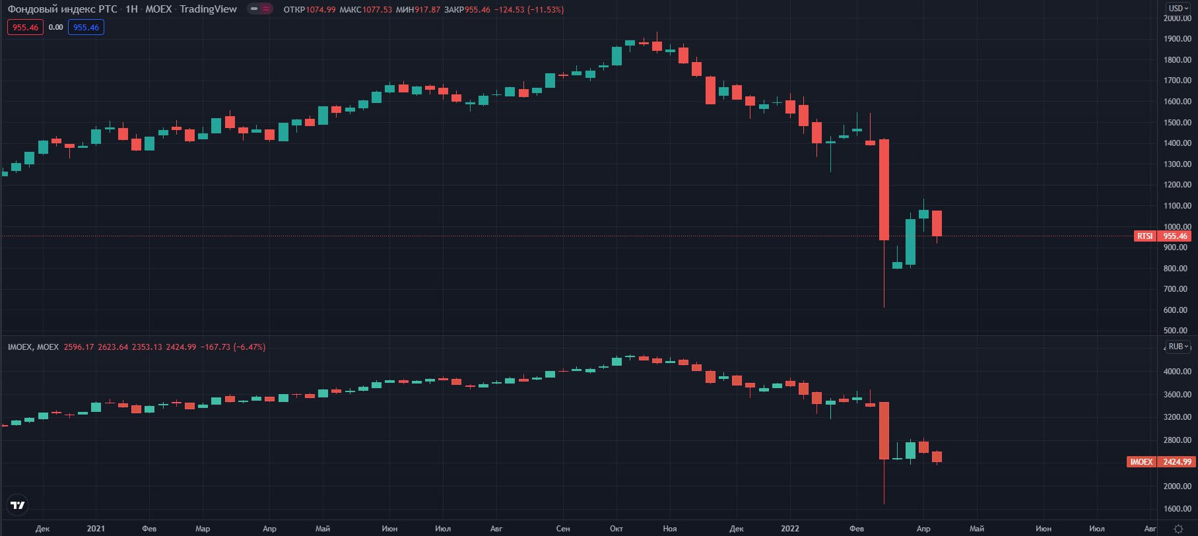Click the 1900.00 level on price axis
This screenshot has height=536, width=1198.
click(1177, 39)
